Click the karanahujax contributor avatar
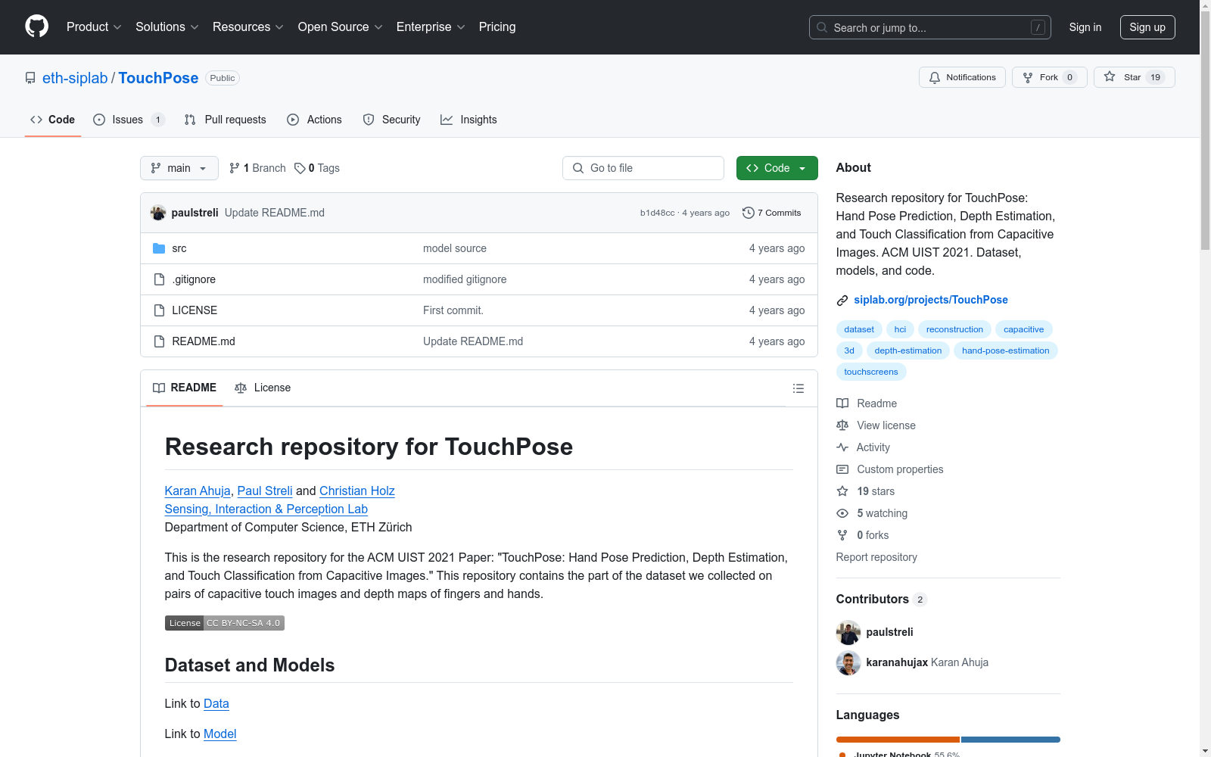Screen dimensions: 1211x757 tap(848, 663)
